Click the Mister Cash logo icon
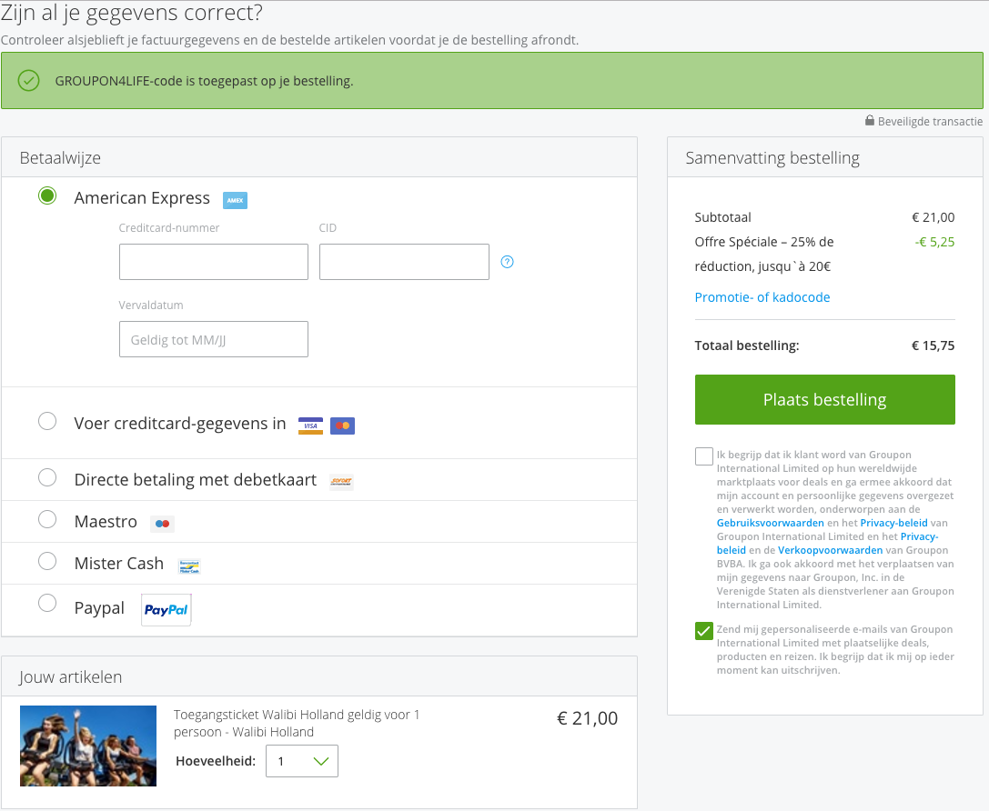This screenshot has width=989, height=811. 189,566
